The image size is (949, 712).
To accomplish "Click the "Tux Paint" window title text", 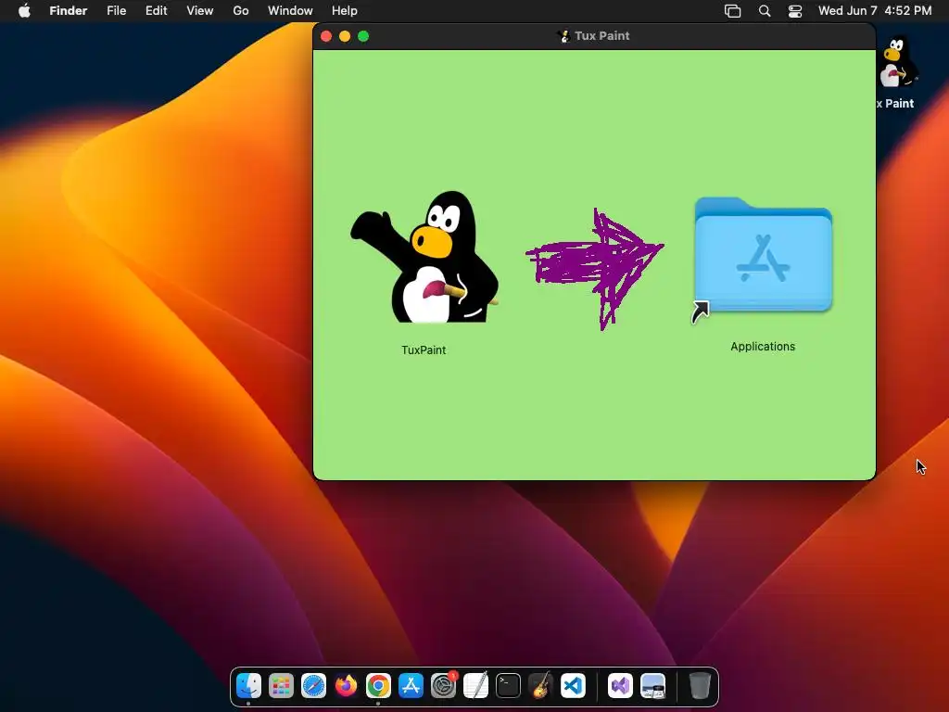I will [602, 36].
